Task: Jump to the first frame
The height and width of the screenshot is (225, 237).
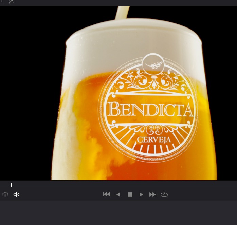Action: 107,194
